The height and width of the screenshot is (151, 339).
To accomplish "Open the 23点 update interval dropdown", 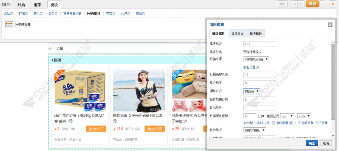I will (304, 116).
